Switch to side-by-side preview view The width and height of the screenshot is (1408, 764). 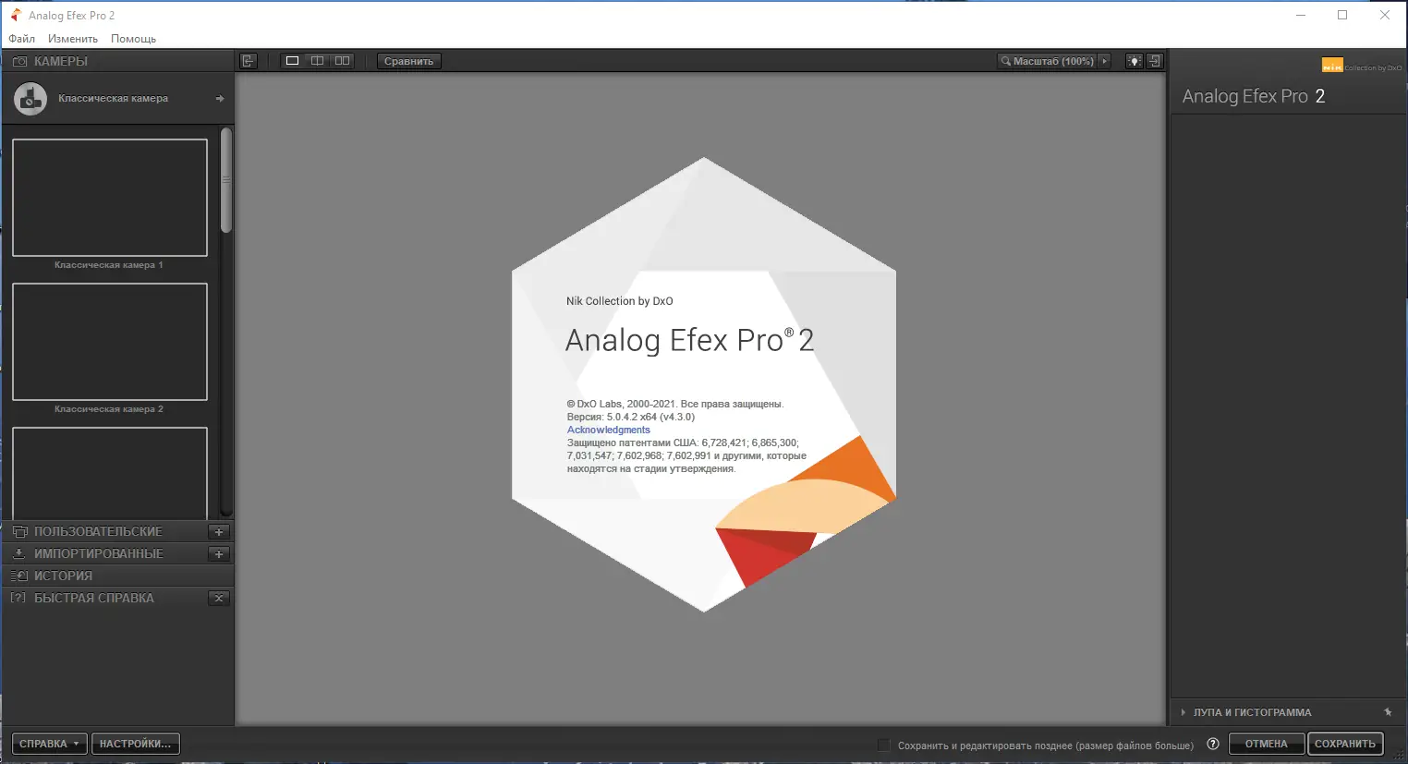[343, 61]
